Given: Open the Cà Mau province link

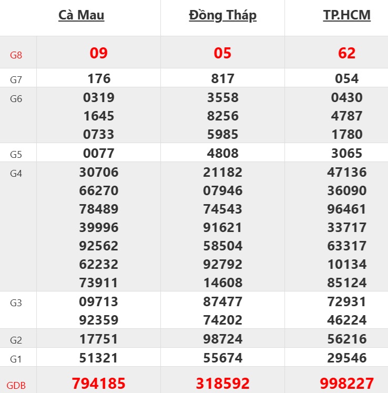Looking at the screenshot, I should (x=81, y=15).
